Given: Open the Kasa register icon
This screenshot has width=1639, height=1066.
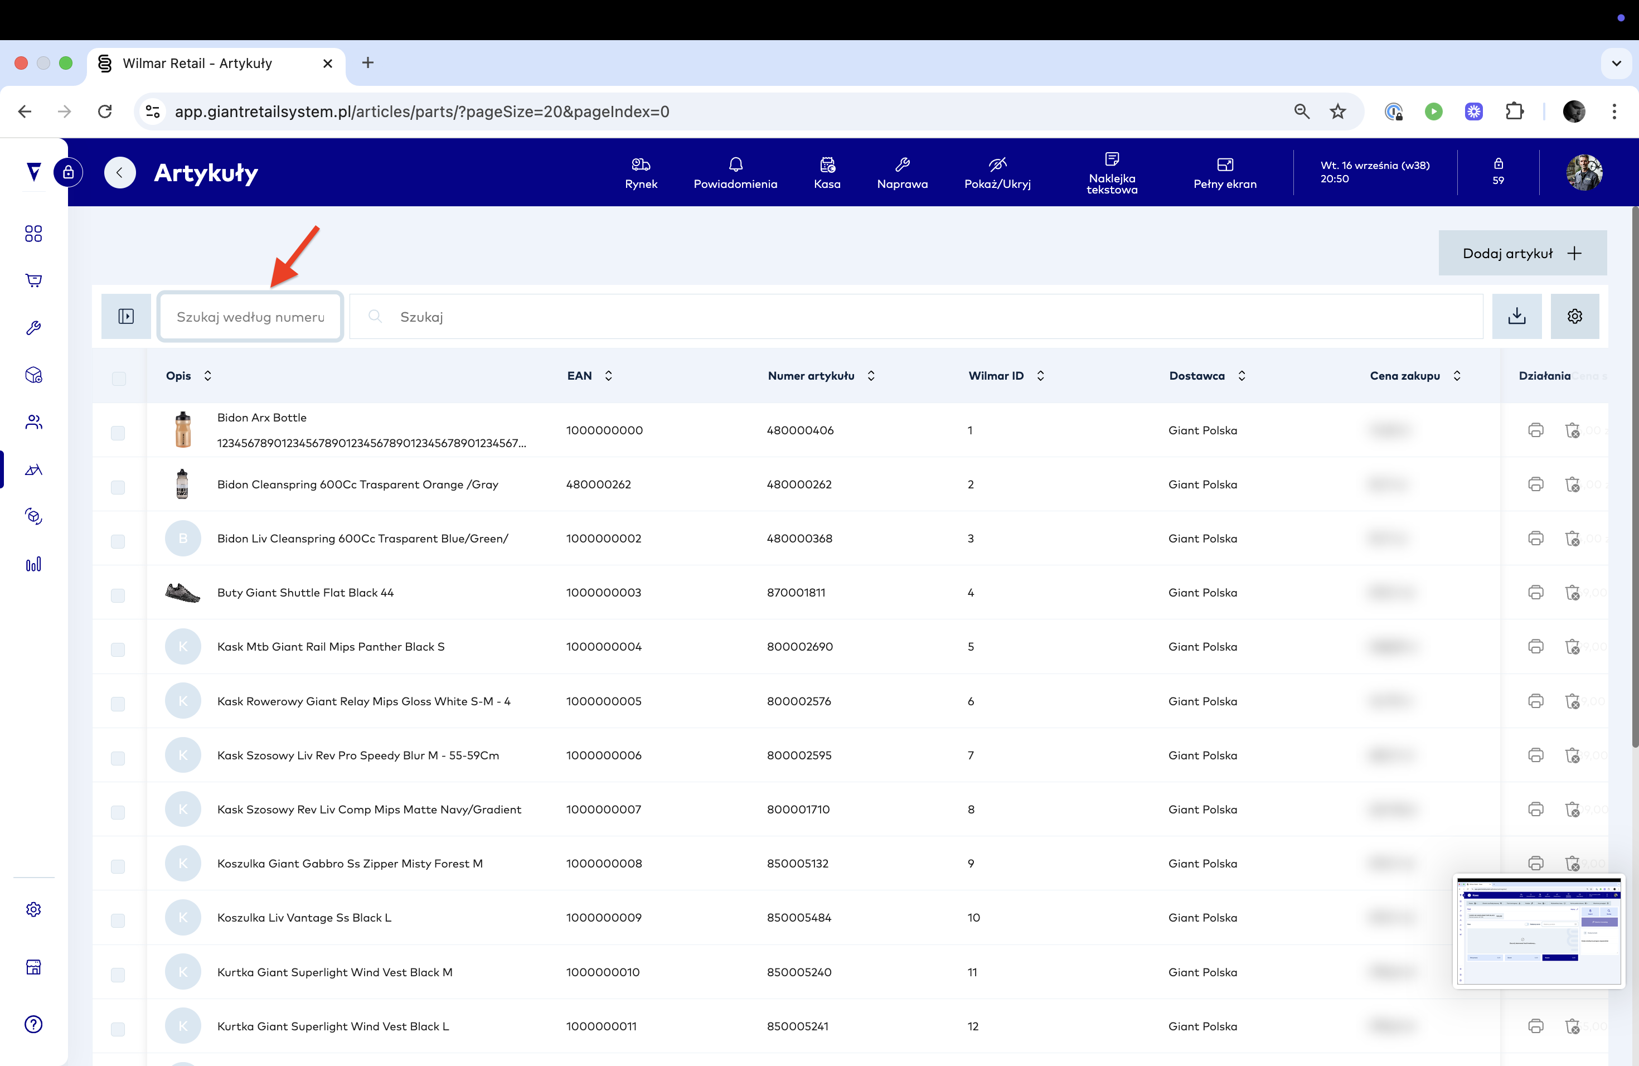Looking at the screenshot, I should 826,172.
